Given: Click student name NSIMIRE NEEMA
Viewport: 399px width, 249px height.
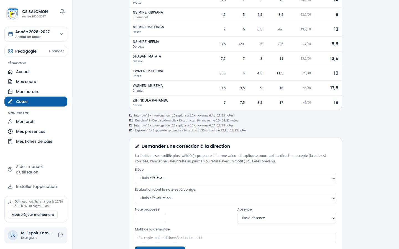Looking at the screenshot, I should click(x=146, y=42).
